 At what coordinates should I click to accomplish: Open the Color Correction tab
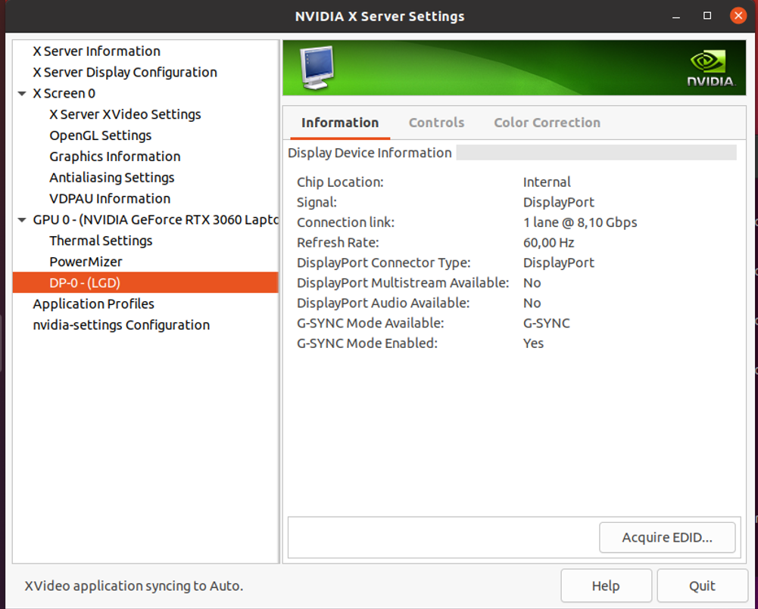pyautogui.click(x=547, y=123)
